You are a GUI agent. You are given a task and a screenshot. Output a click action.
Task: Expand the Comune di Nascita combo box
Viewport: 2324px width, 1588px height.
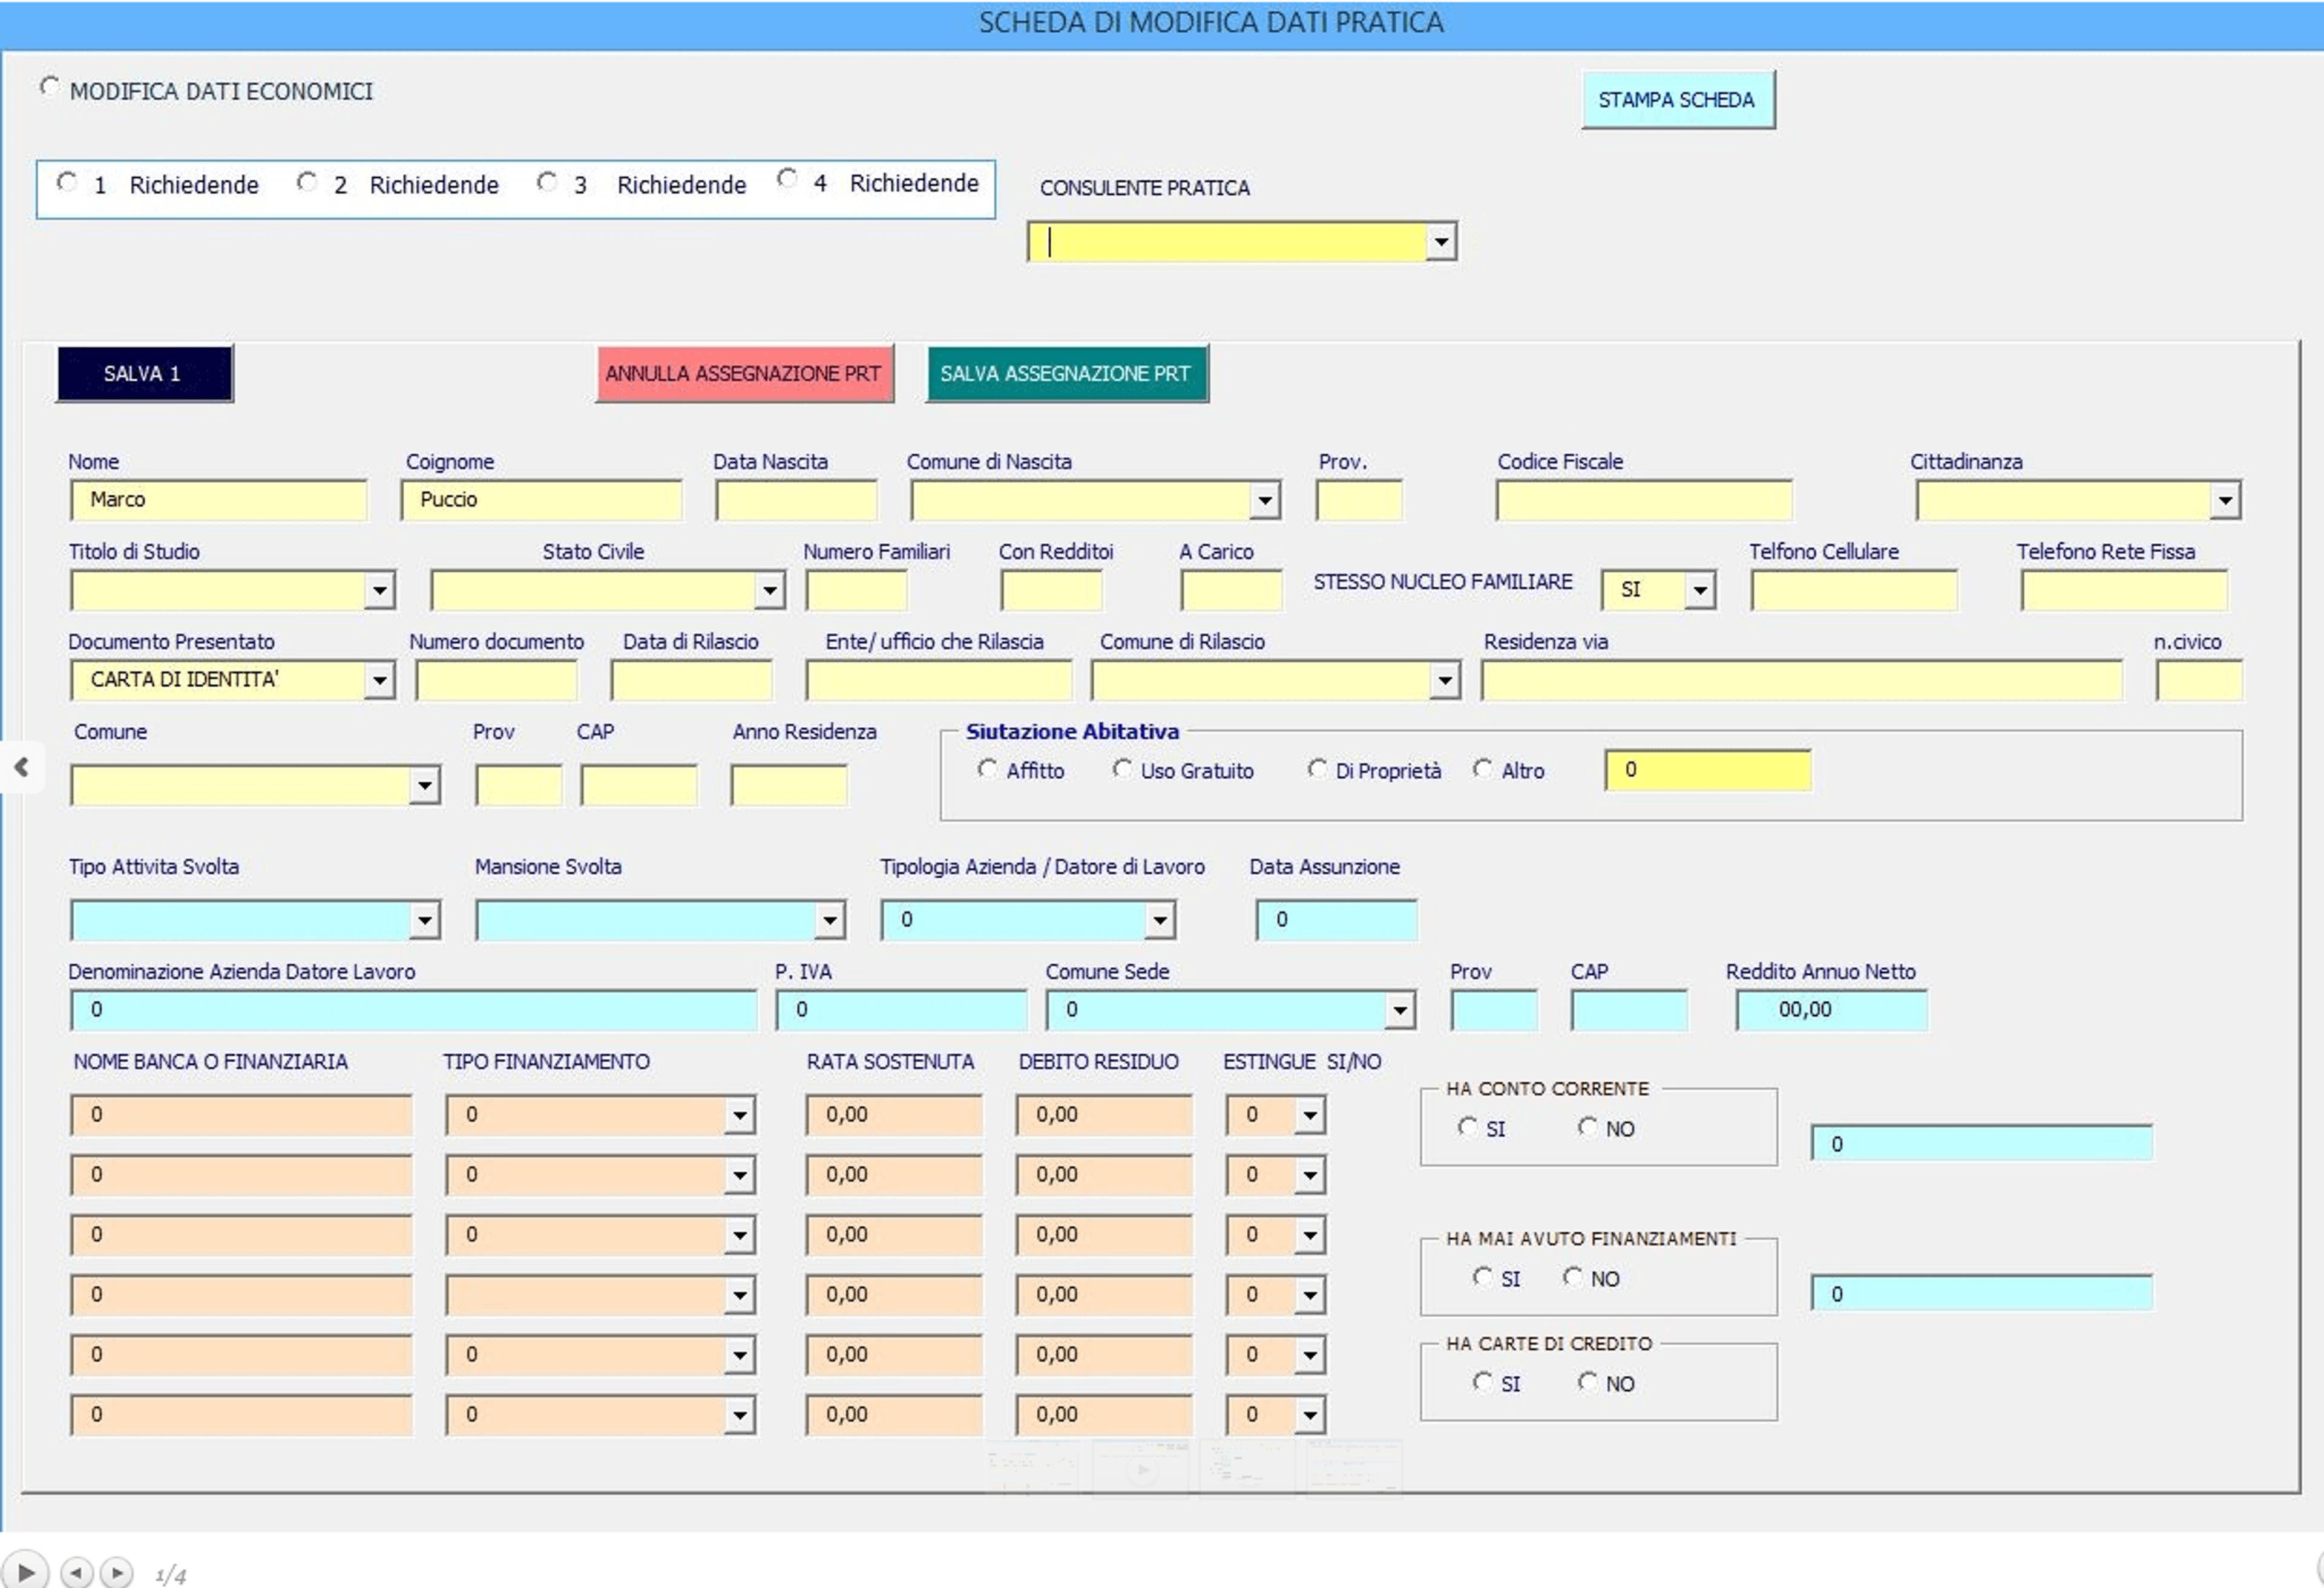(1265, 500)
